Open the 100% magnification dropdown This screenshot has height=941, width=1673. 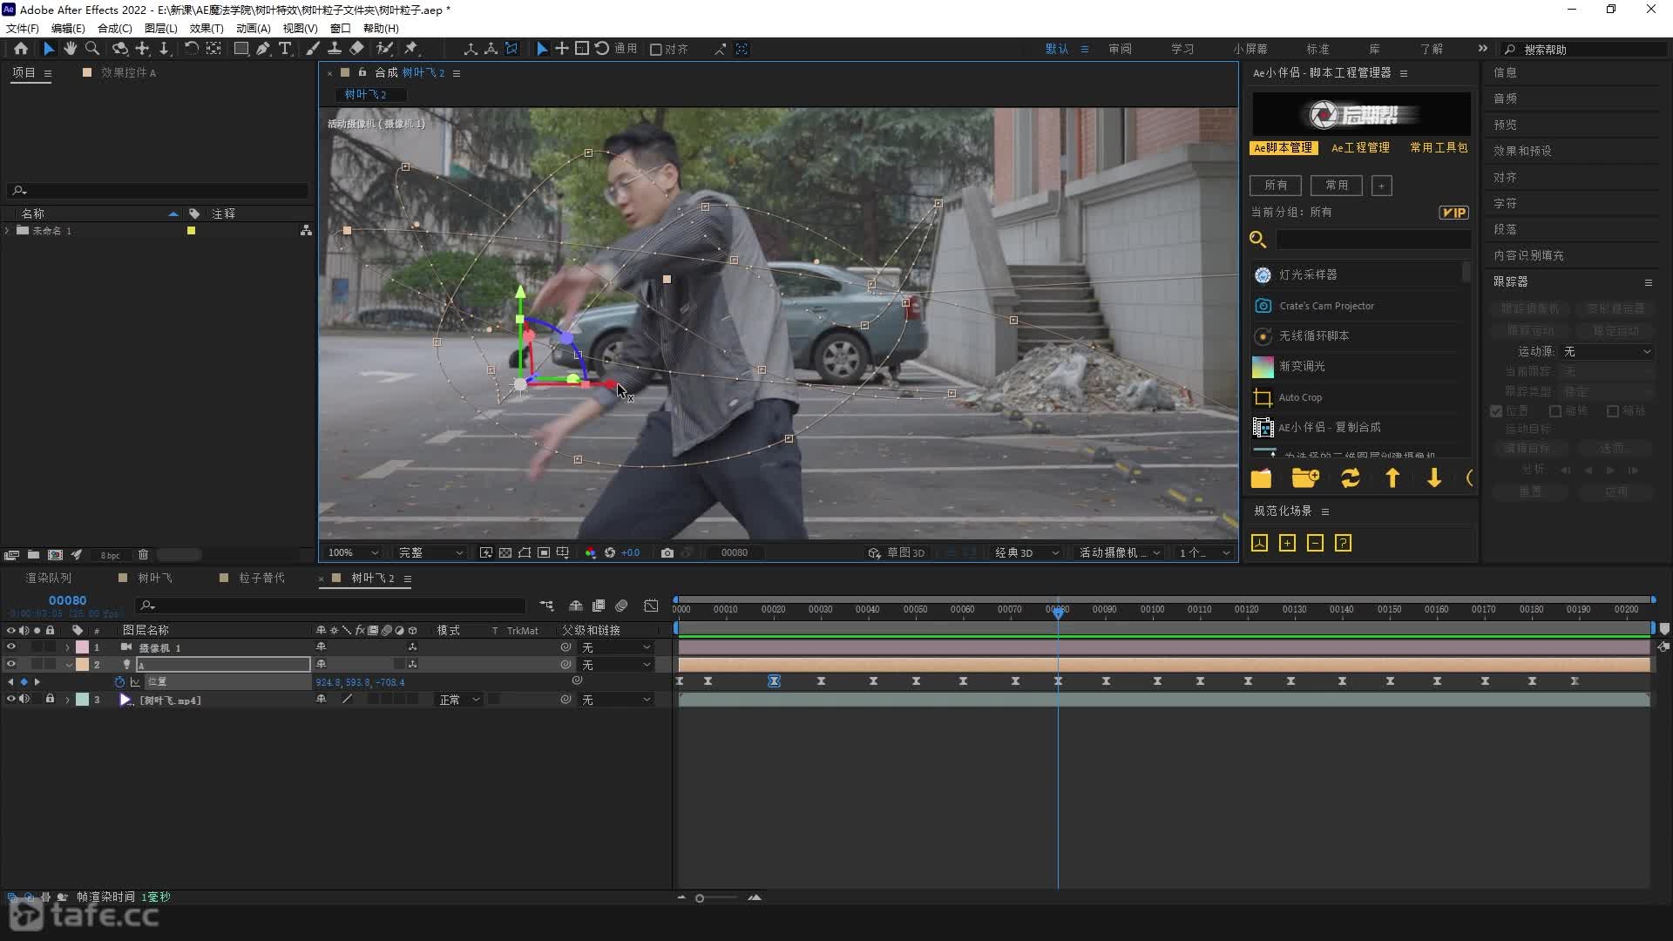(354, 552)
